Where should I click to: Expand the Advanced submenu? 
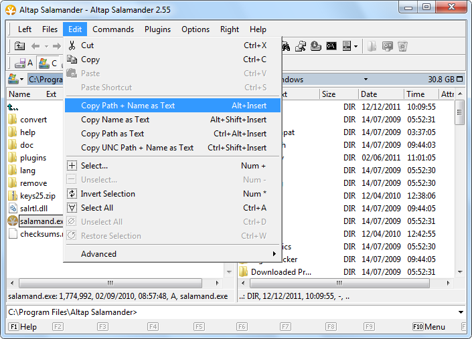173,254
